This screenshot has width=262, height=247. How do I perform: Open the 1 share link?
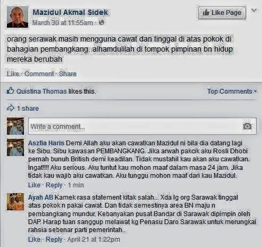click(x=28, y=108)
